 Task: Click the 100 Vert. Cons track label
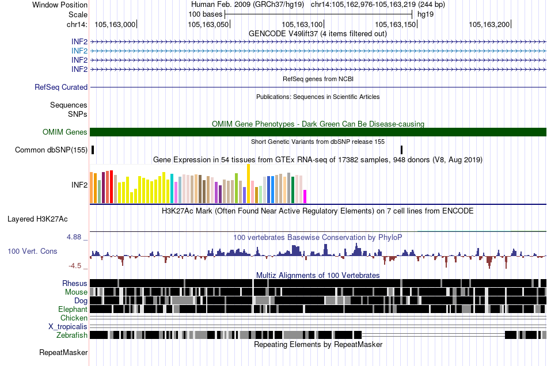point(32,251)
